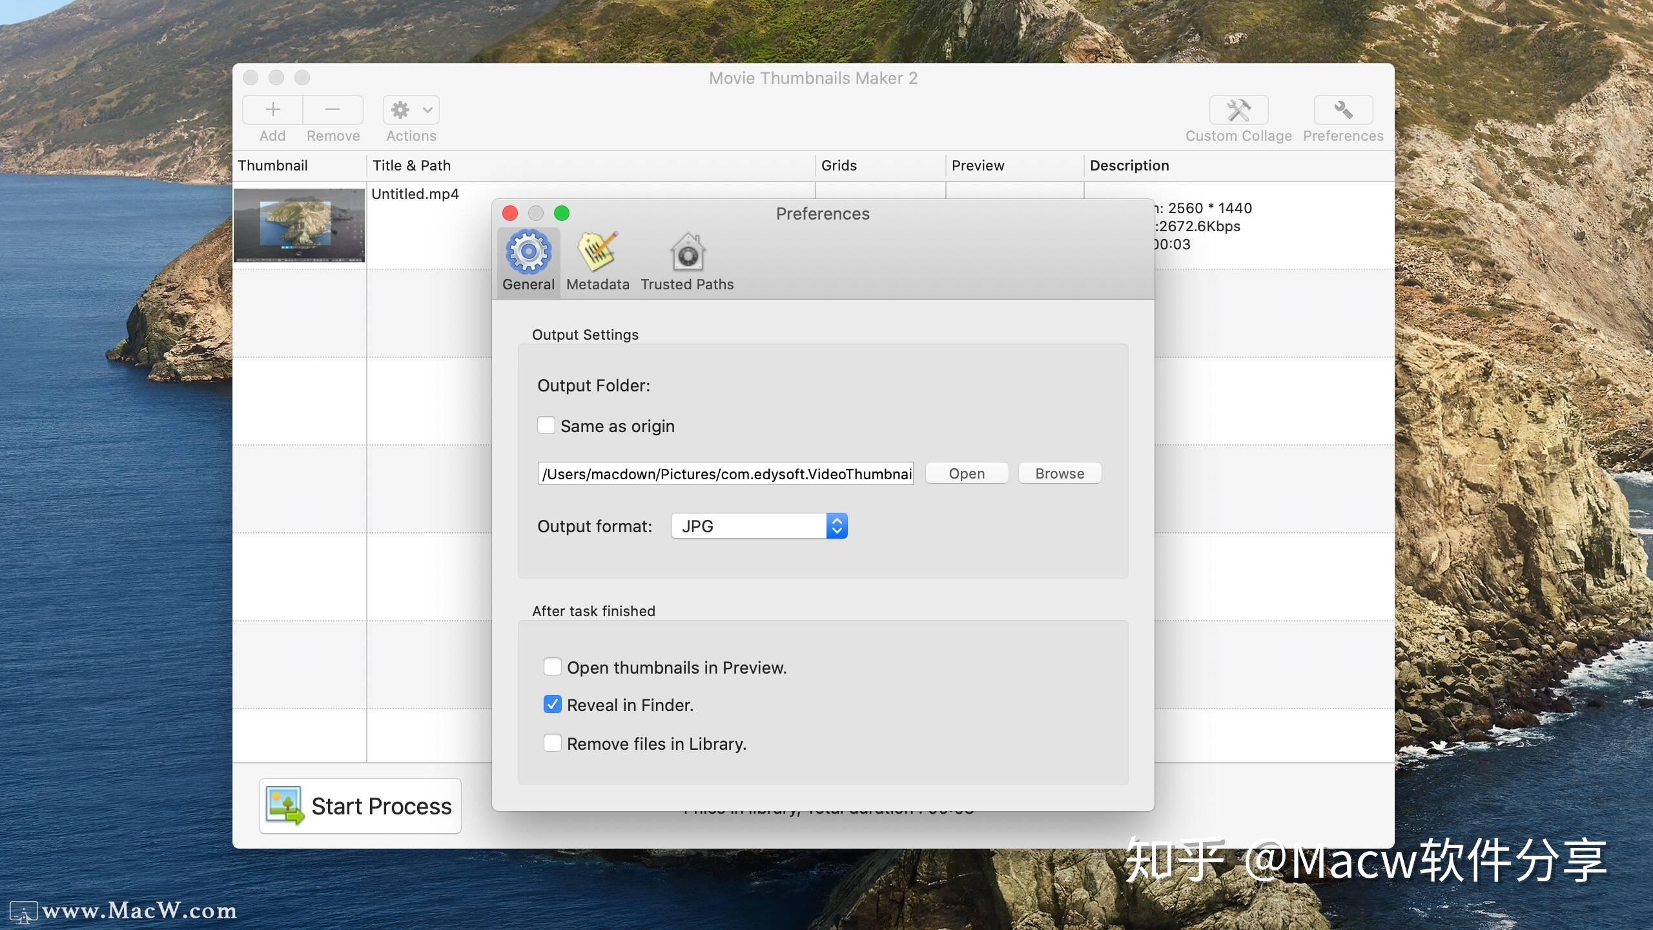The height and width of the screenshot is (930, 1653).
Task: Click the Open button beside the path field
Action: [x=966, y=473]
